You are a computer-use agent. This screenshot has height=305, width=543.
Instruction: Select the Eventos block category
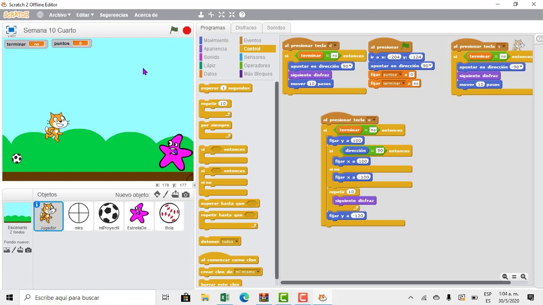252,40
